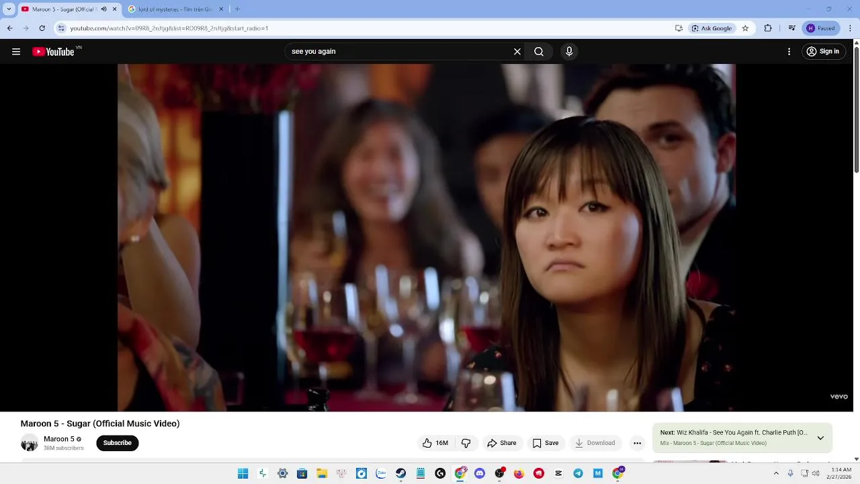
Task: Mute the audio on Maroon 5 tab
Action: [x=103, y=9]
